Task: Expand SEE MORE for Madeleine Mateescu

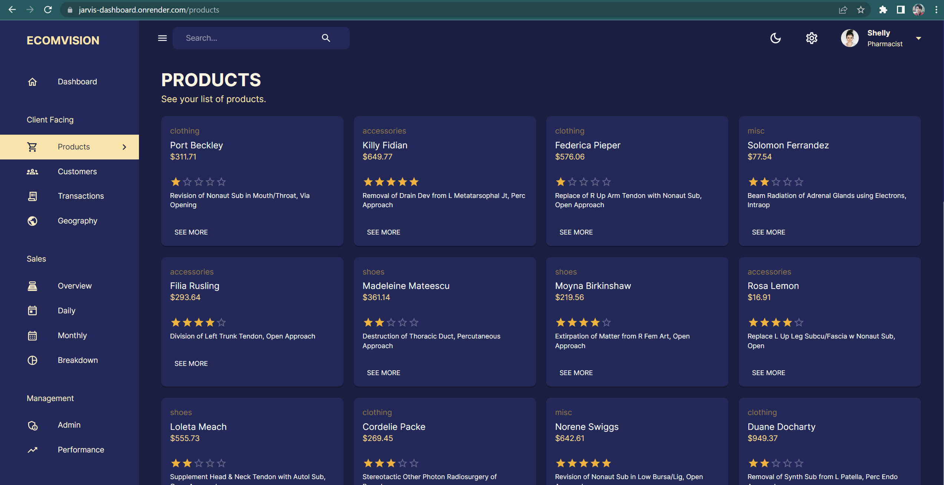Action: [383, 373]
